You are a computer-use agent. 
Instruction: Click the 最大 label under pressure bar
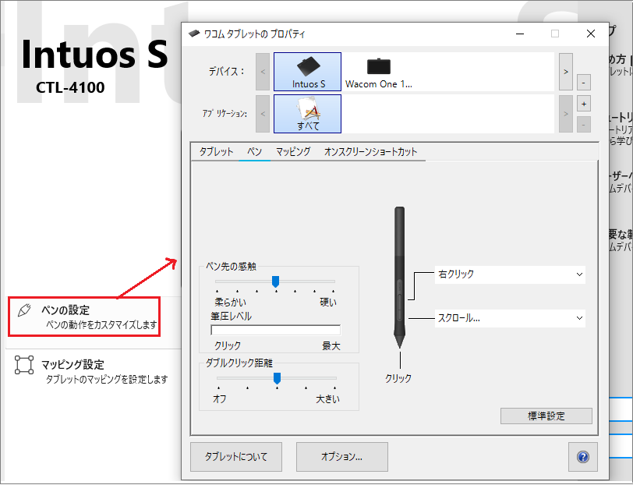pyautogui.click(x=331, y=345)
